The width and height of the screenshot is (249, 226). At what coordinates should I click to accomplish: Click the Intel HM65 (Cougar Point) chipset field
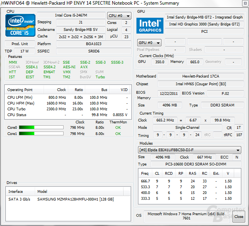tap(201, 84)
